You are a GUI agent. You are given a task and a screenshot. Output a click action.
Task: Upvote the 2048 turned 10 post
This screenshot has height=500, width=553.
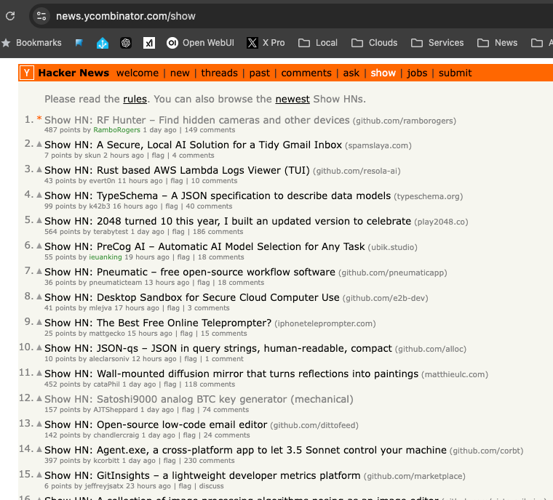pyautogui.click(x=39, y=221)
